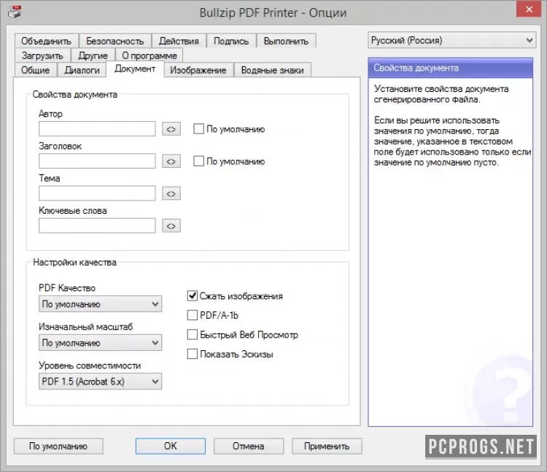Open the Водяные знаки tab
Image resolution: width=547 pixels, height=472 pixels.
coord(273,70)
